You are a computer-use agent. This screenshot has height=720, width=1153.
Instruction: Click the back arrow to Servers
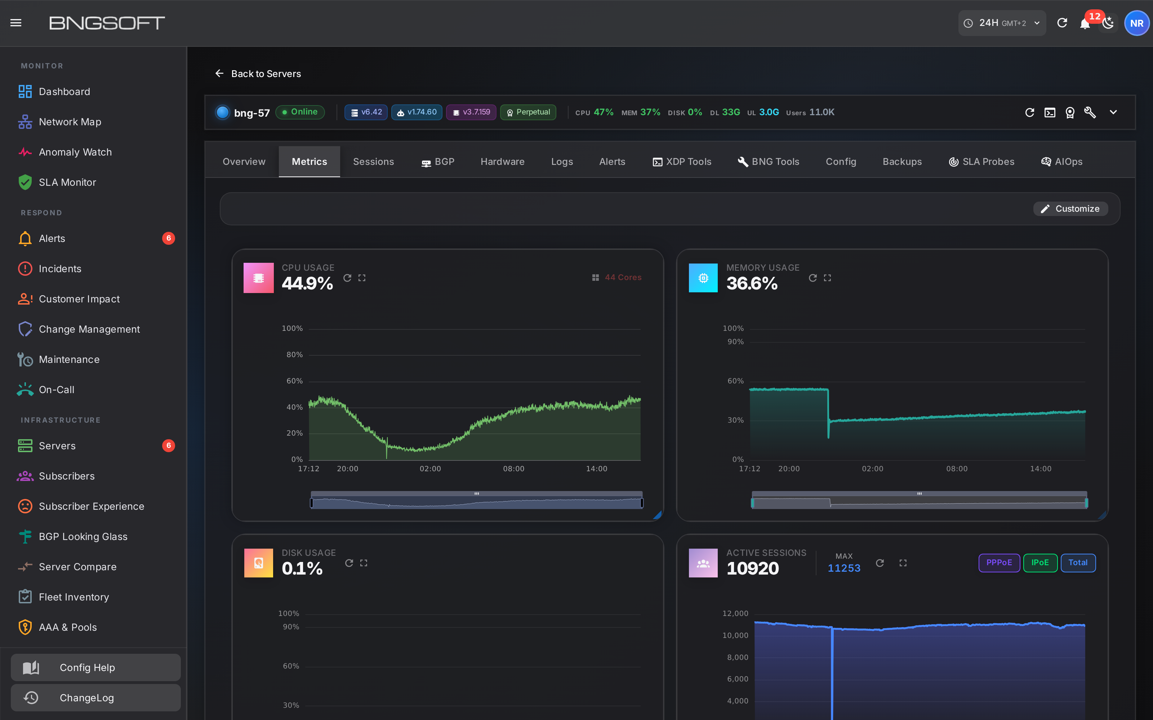pos(219,73)
